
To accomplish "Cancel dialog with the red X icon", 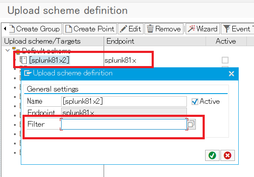I will 227,155.
